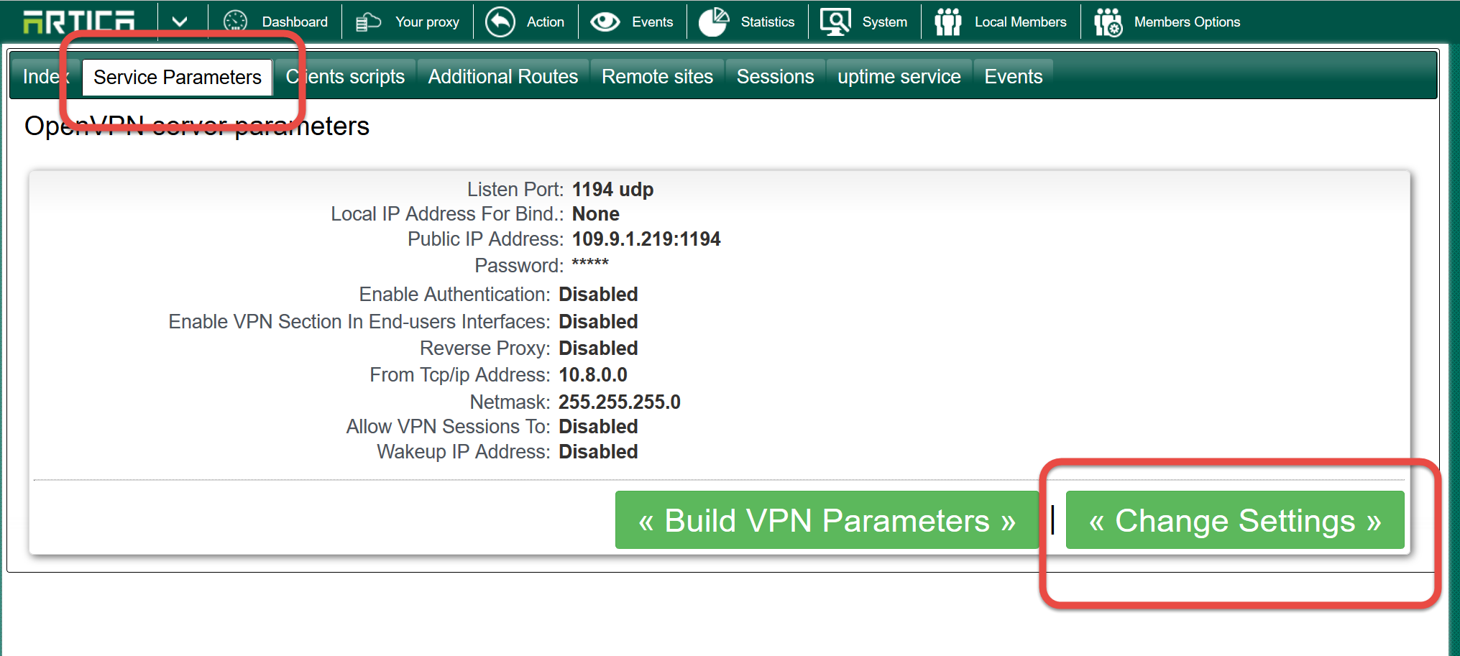Click the Netmask value 255.255.255.0

click(620, 402)
